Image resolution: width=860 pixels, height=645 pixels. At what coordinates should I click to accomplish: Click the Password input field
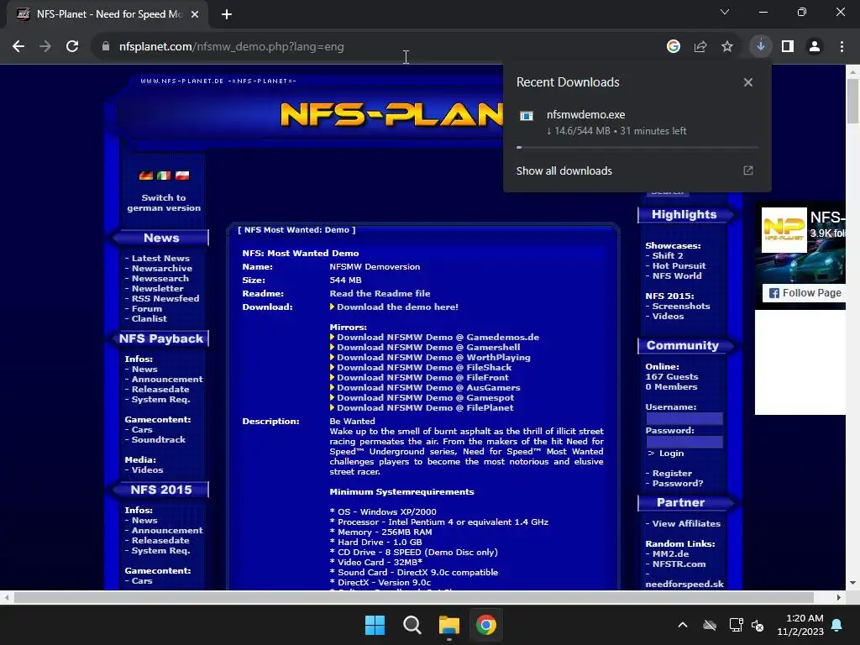684,442
